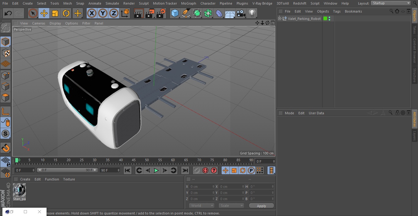Toggle Position keyframe recording
Image resolution: width=418 pixels, height=216 pixels.
click(x=226, y=170)
